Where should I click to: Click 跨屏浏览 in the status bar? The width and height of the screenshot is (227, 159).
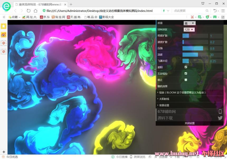pyautogui.click(x=137, y=157)
